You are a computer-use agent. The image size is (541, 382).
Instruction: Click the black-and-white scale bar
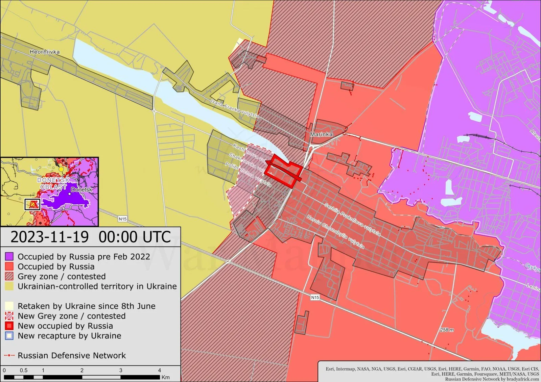pos(82,377)
